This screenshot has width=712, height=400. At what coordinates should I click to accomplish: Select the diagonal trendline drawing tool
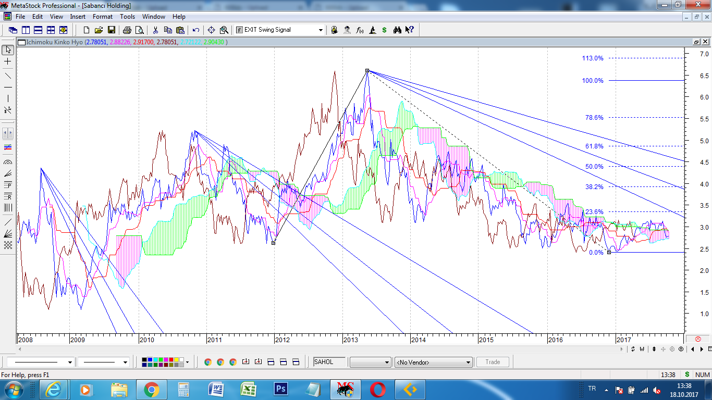tap(8, 76)
